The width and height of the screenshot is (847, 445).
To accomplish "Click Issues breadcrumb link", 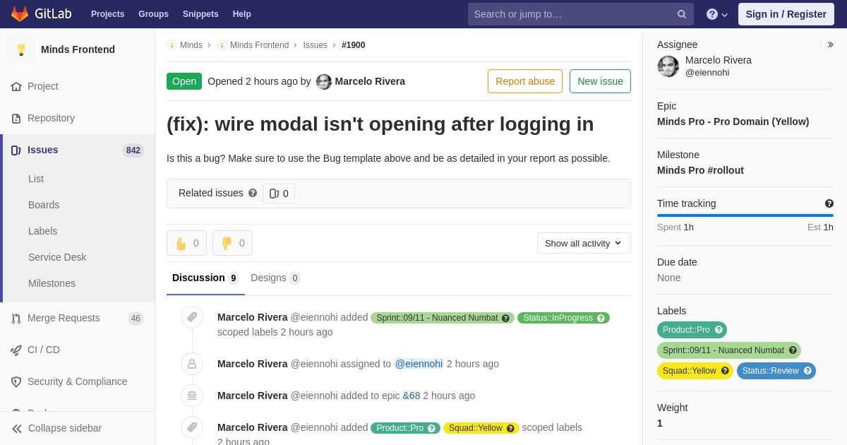I will coord(315,45).
